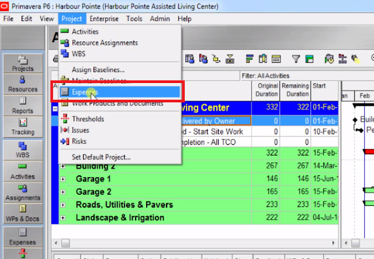Open Activities in the sidebar

(x=23, y=171)
